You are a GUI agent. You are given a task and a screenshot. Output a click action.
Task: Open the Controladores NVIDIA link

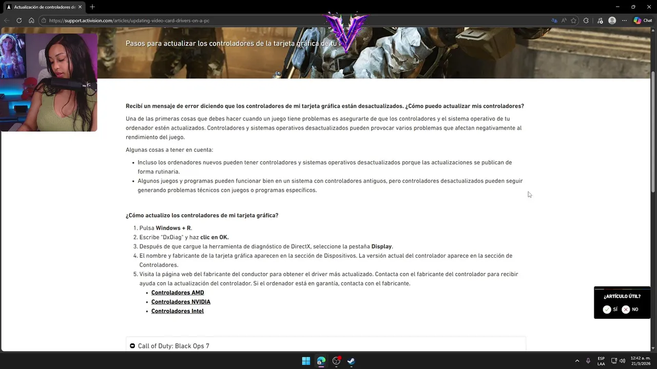click(181, 302)
